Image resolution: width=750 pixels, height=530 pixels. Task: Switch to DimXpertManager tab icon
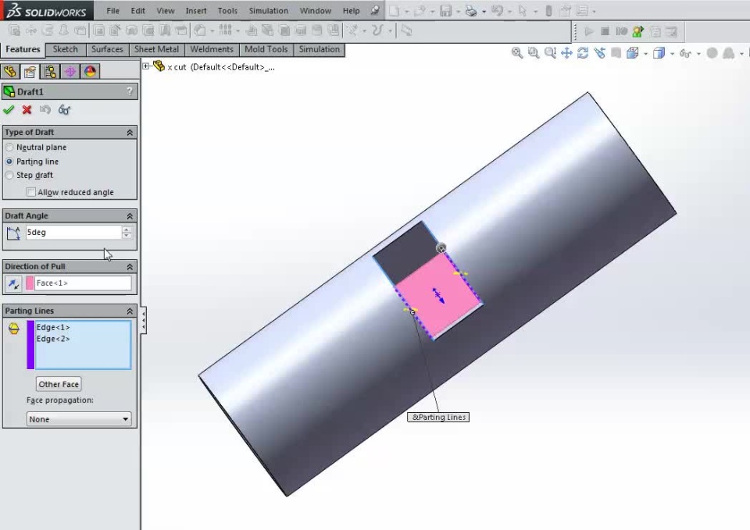point(70,72)
